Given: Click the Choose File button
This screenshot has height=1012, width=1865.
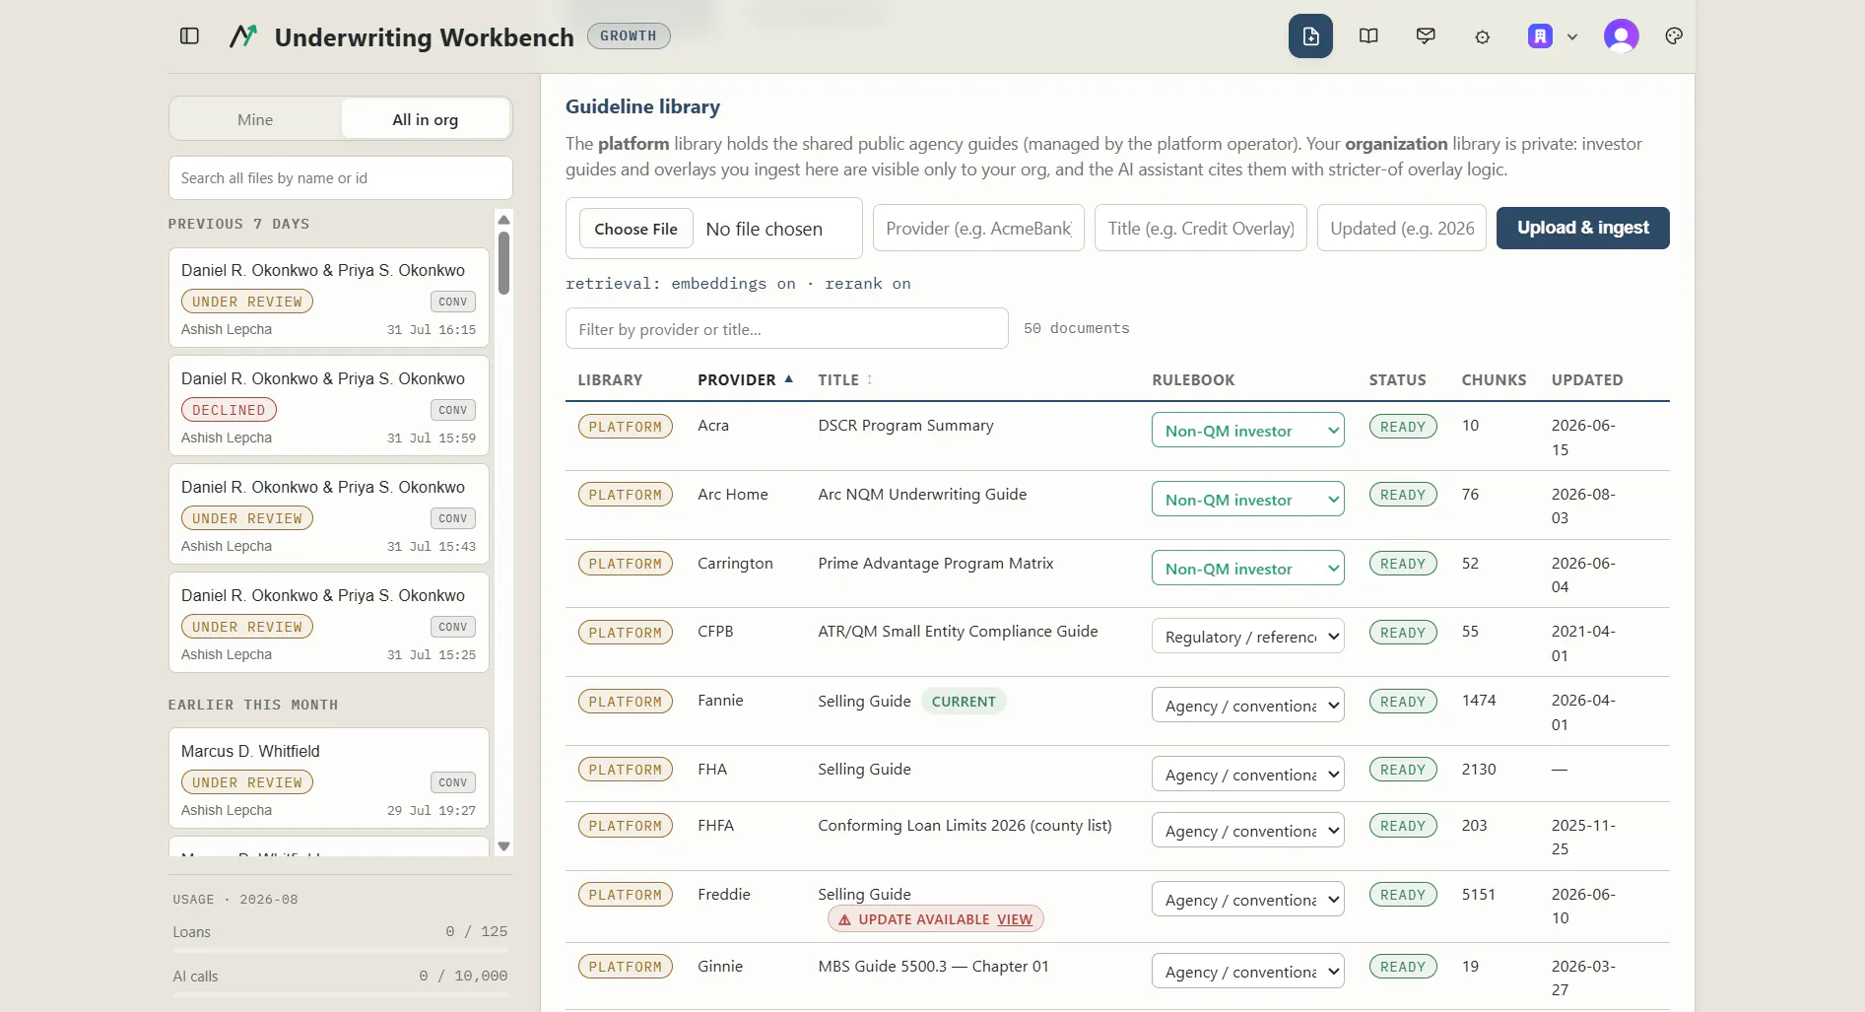Looking at the screenshot, I should pos(635,229).
